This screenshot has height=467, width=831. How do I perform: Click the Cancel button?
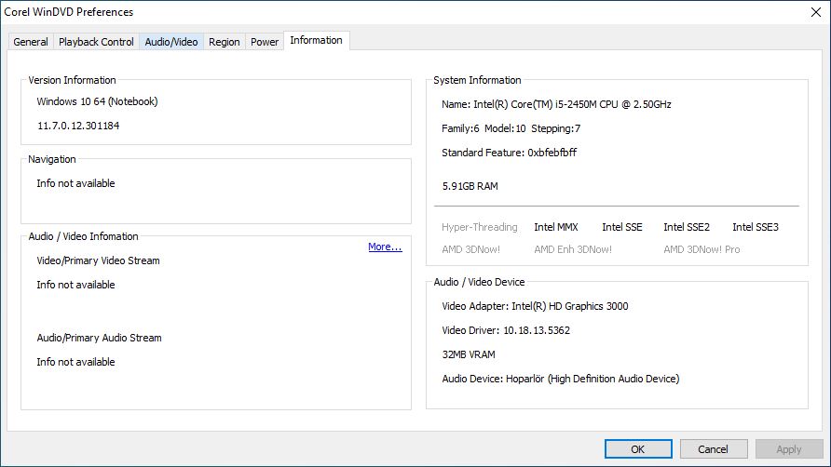(x=714, y=449)
